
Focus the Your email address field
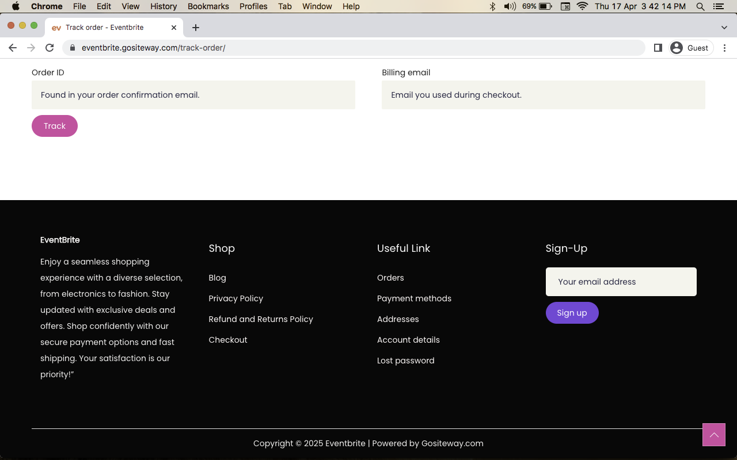point(621,282)
